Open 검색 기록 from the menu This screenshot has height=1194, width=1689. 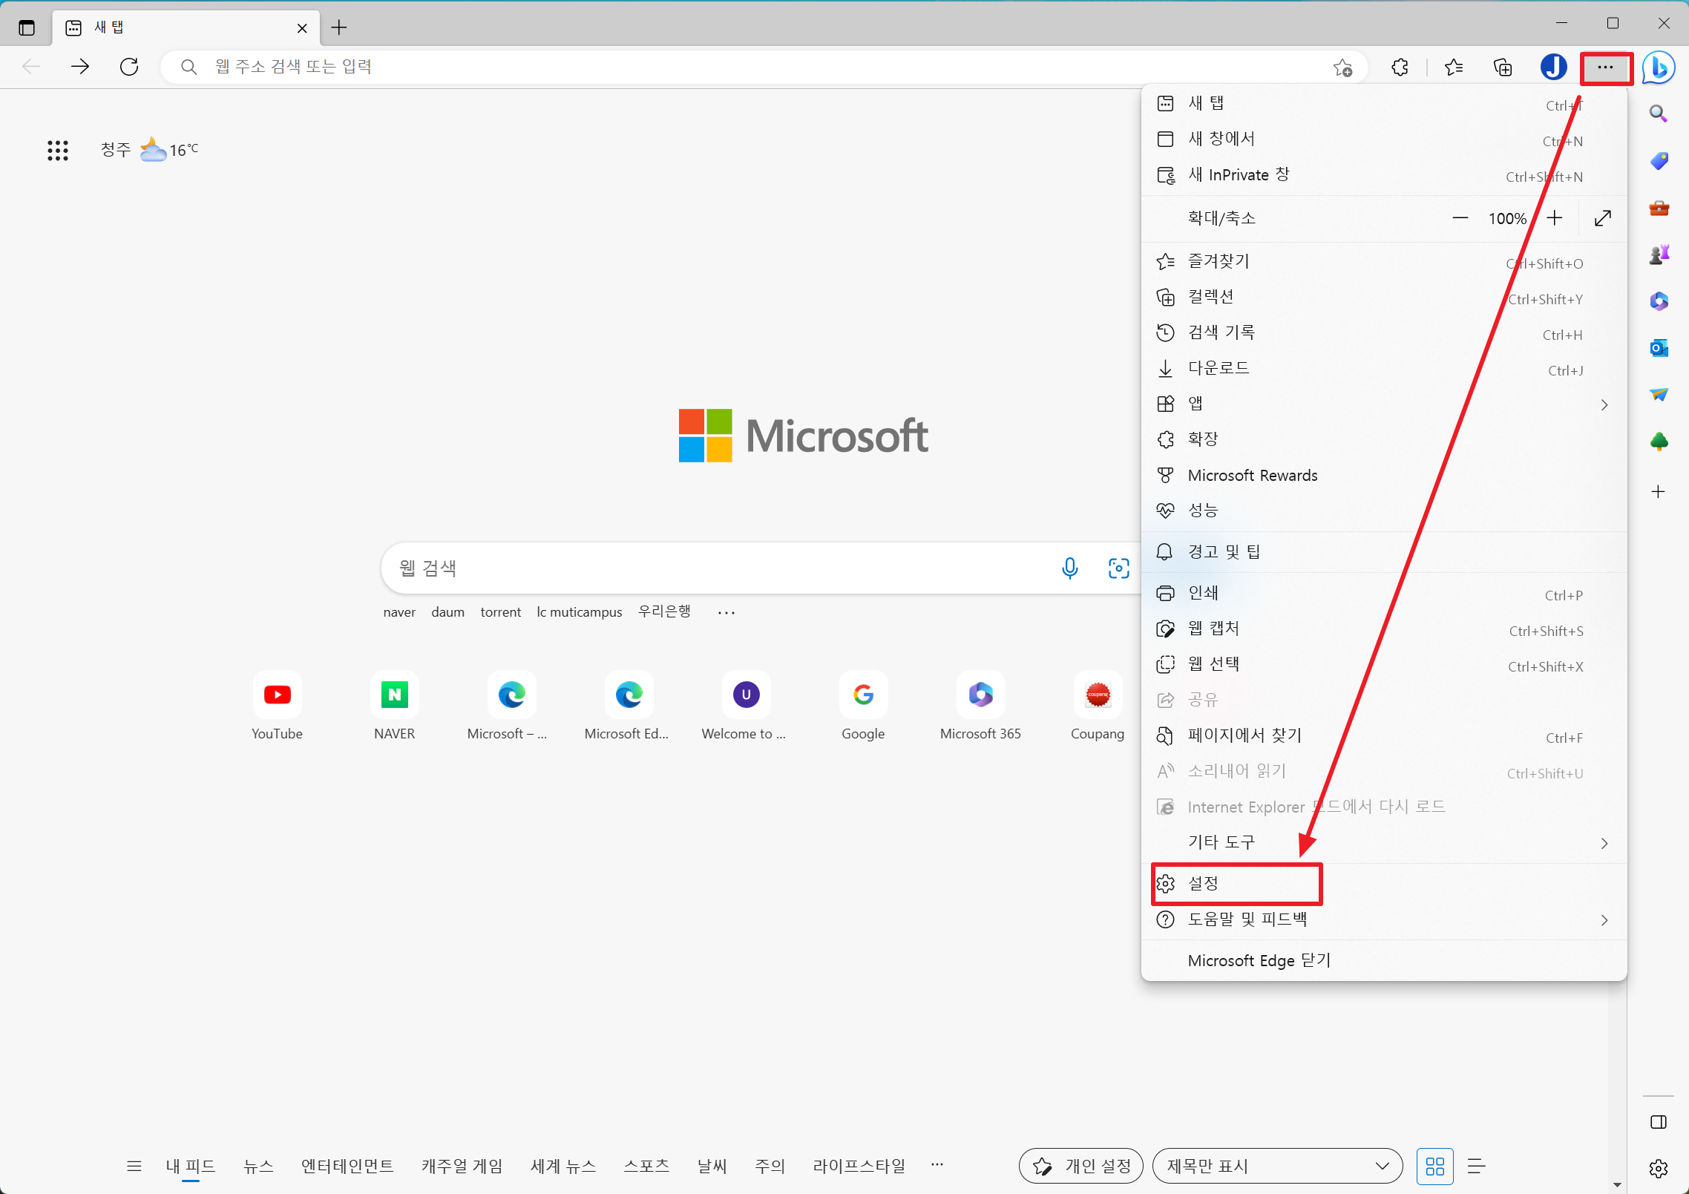click(x=1384, y=332)
